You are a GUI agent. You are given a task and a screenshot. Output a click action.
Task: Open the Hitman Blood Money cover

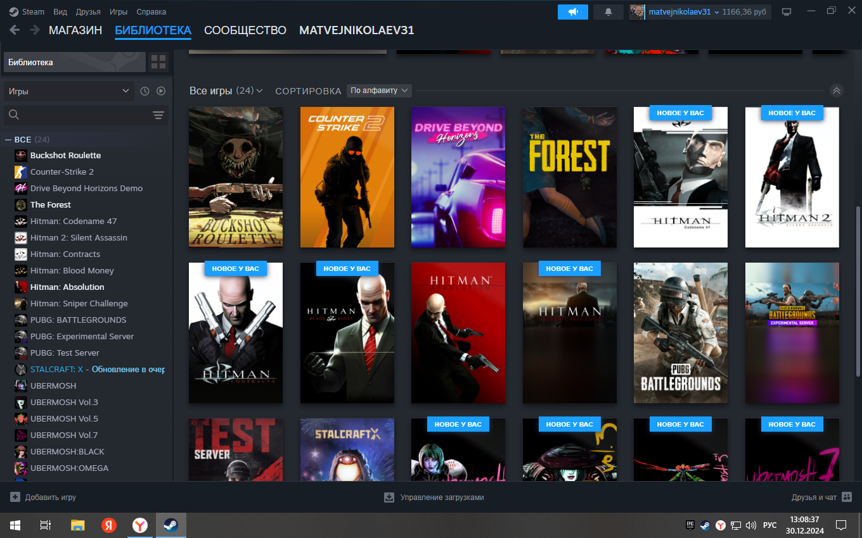pyautogui.click(x=347, y=333)
